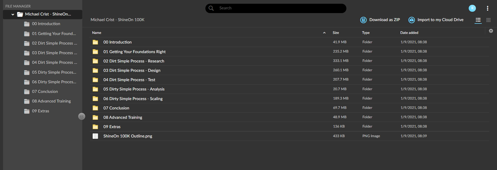Click the Download as ZIP icon
The width and height of the screenshot is (497, 170).
[363, 20]
